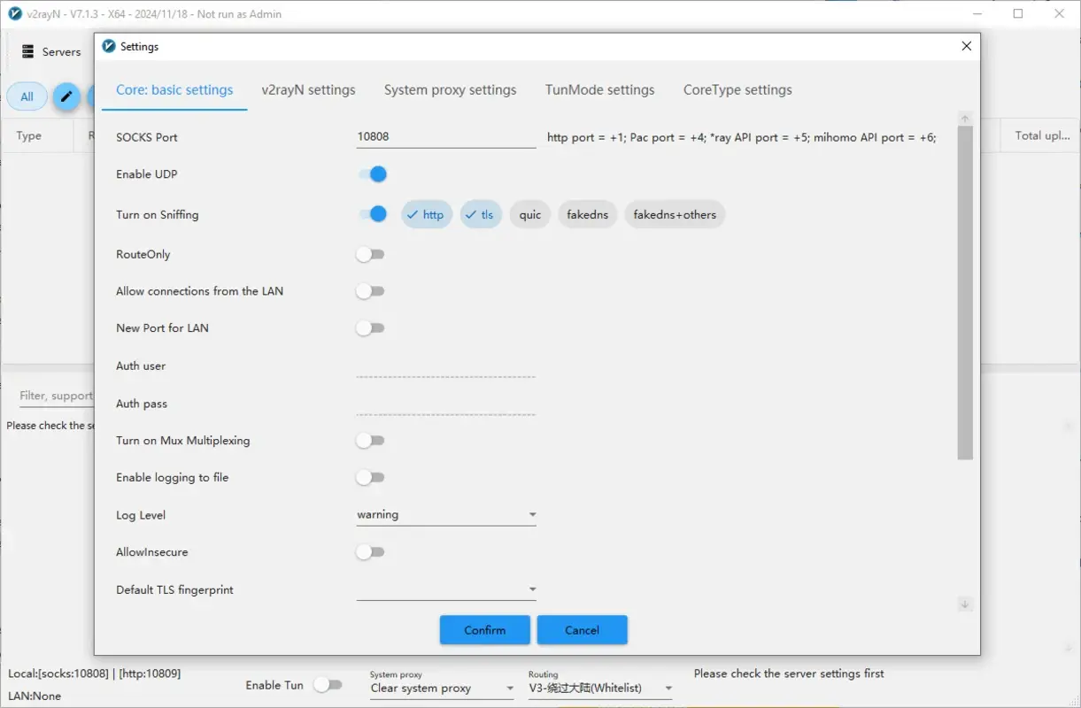
Task: Click the SOCKS Port input field
Action: click(x=445, y=136)
